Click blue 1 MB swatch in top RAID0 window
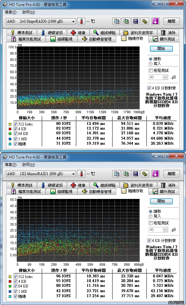The height and width of the screenshot is (305, 186). (10, 139)
